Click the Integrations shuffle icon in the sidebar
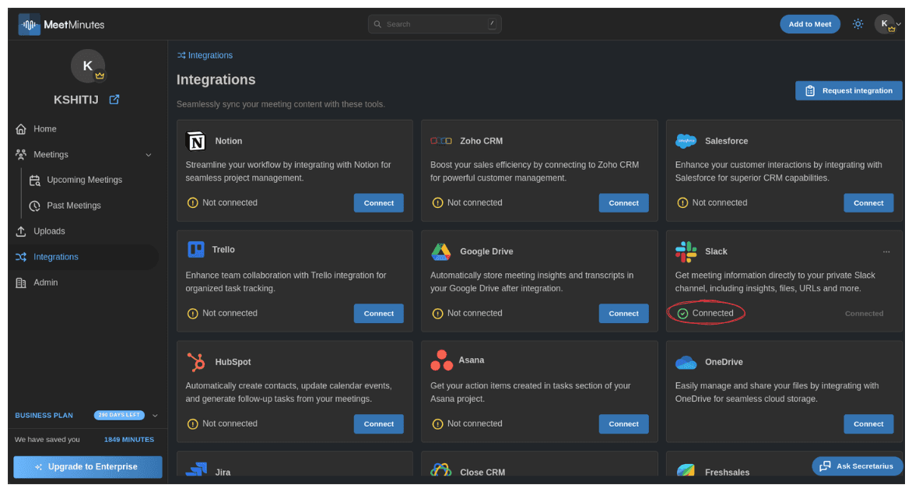The image size is (912, 492). [21, 256]
